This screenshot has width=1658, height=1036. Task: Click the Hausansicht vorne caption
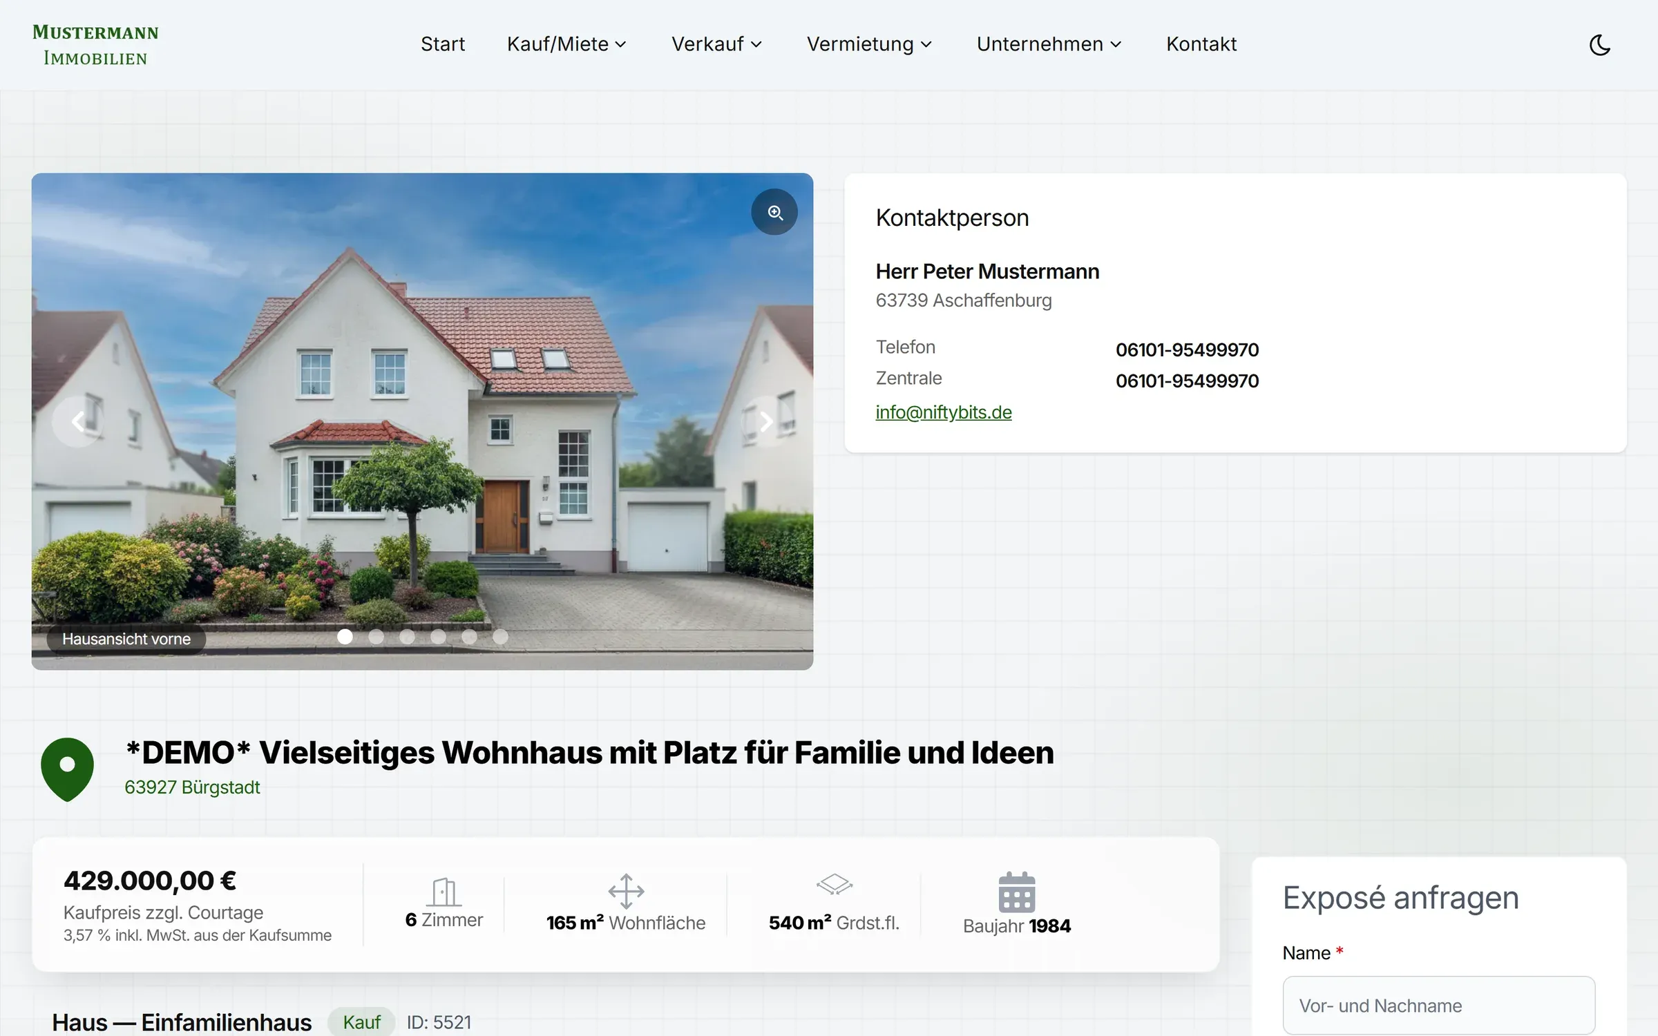(x=126, y=639)
